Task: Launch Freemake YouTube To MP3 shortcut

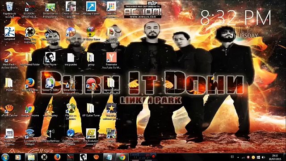Action: 111,61
